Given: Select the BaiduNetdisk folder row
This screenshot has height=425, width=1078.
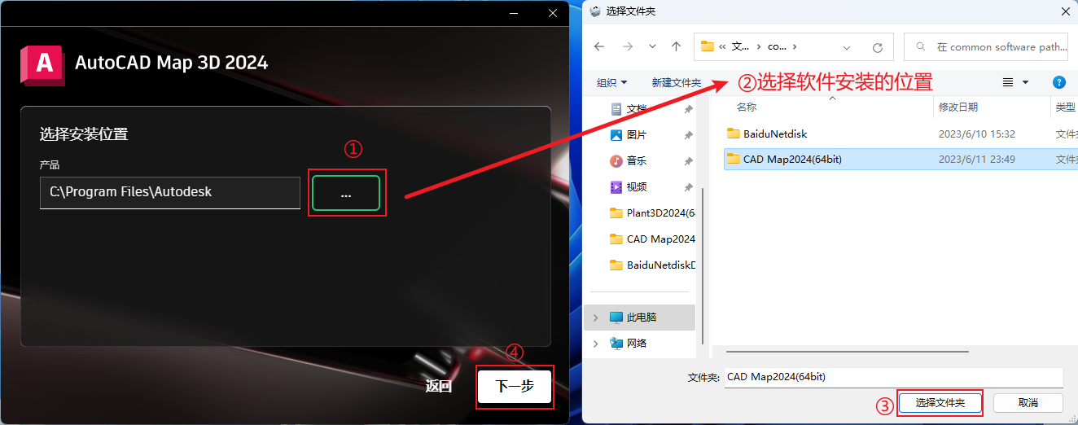Looking at the screenshot, I should click(901, 134).
